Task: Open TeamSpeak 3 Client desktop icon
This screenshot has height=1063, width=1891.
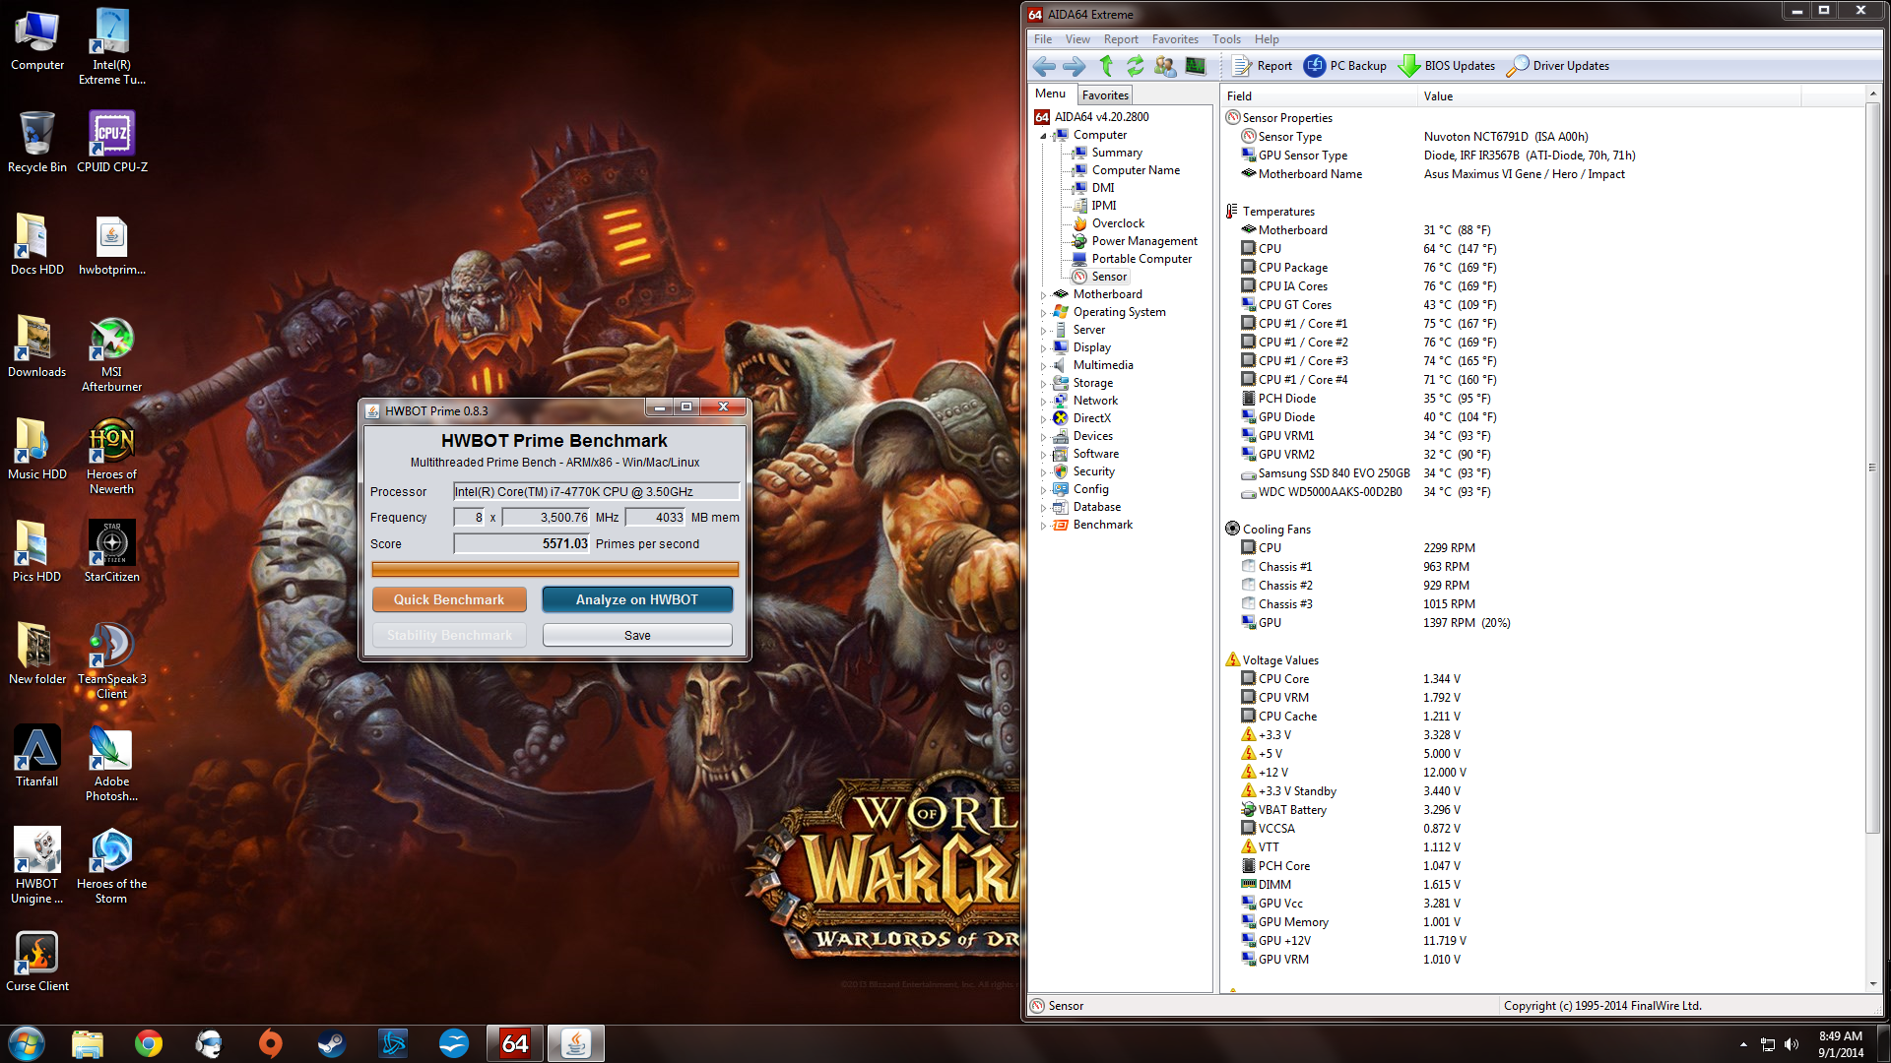Action: (x=112, y=661)
